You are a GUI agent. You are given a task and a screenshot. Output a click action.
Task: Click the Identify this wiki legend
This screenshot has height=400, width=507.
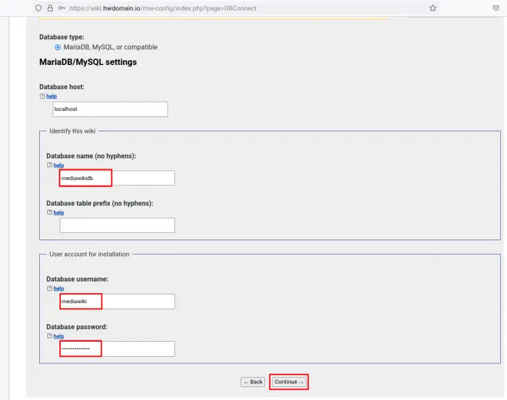click(x=72, y=131)
